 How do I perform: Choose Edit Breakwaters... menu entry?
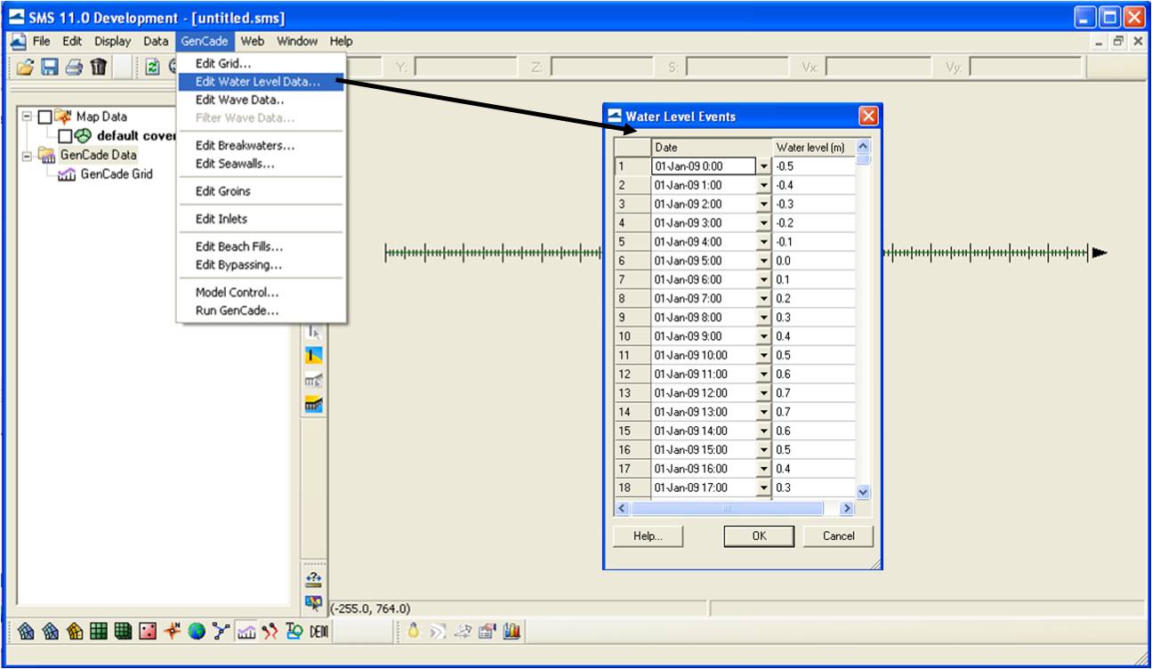[x=262, y=145]
